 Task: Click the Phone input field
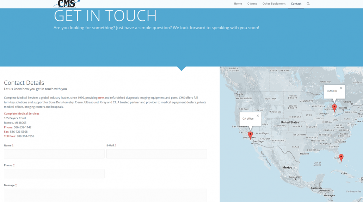54,173
